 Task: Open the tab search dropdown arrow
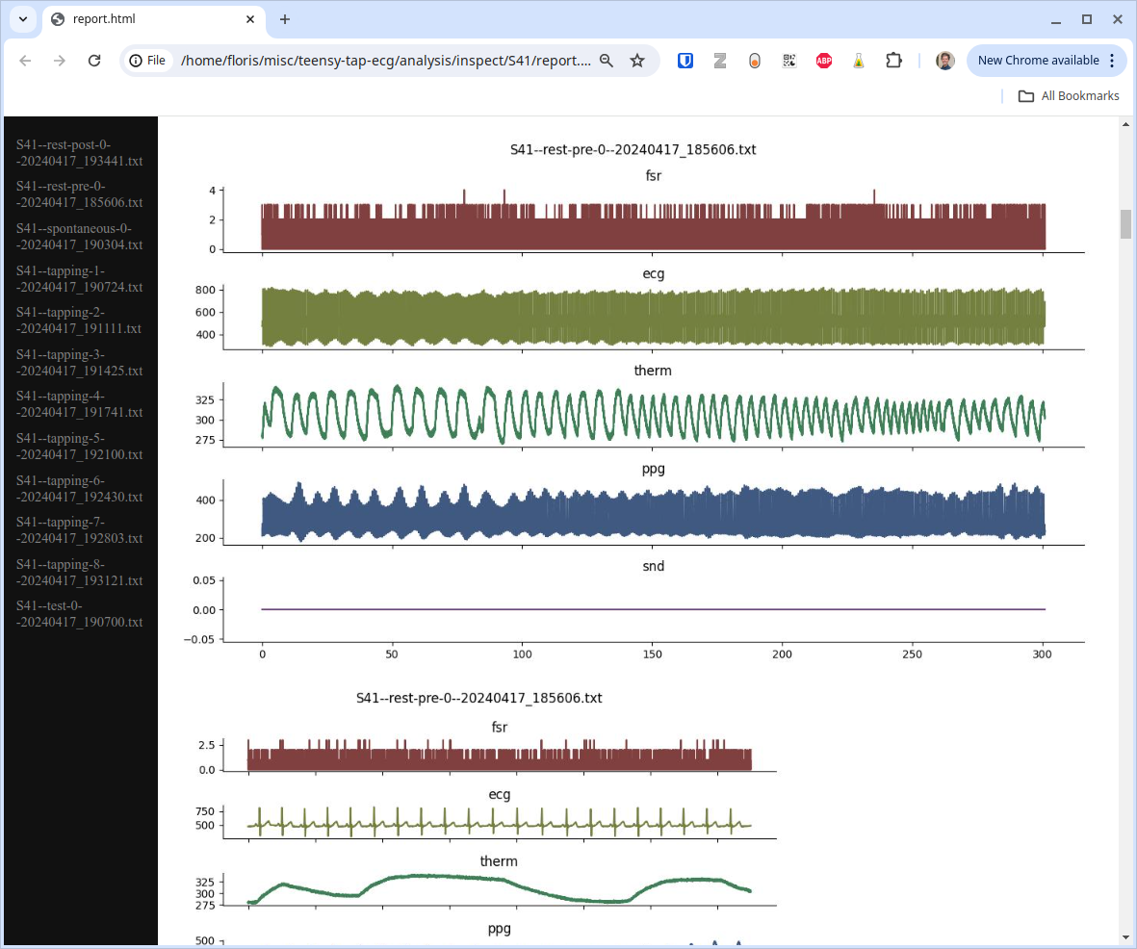[23, 19]
